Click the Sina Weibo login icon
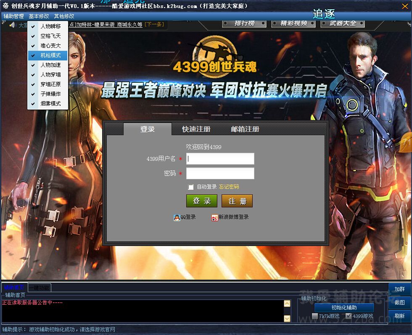 tap(215, 218)
